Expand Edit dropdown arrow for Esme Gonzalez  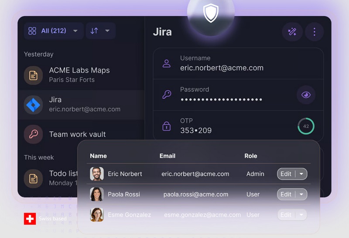click(x=301, y=215)
